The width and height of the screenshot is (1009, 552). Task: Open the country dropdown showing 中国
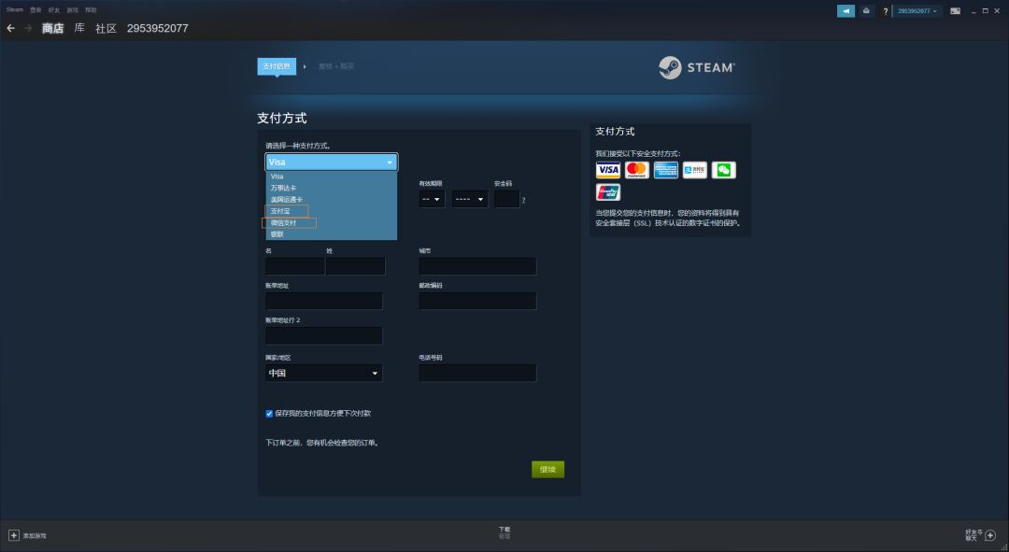coord(323,374)
